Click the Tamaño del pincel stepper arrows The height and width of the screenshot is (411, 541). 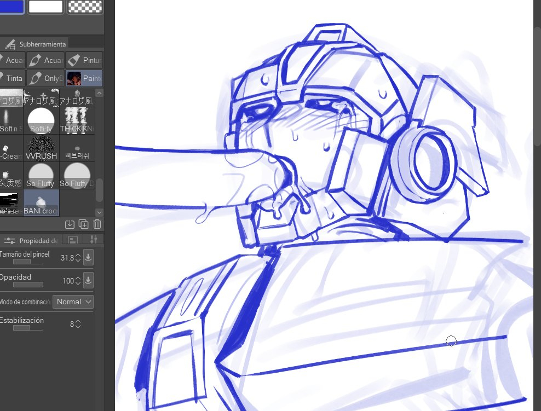(78, 258)
